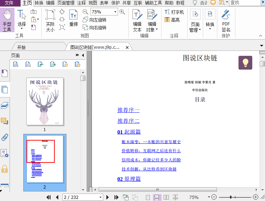Open the Convert (转换) ribbon tab
This screenshot has width=265, height=201.
pyautogui.click(x=39, y=3)
